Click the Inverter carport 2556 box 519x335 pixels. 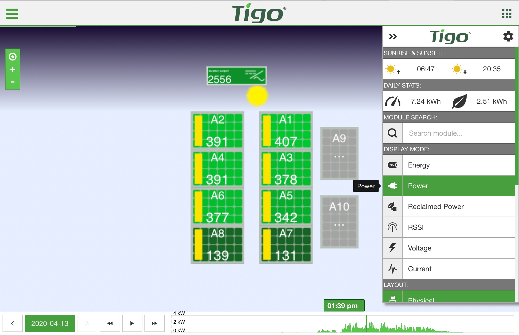pos(236,76)
